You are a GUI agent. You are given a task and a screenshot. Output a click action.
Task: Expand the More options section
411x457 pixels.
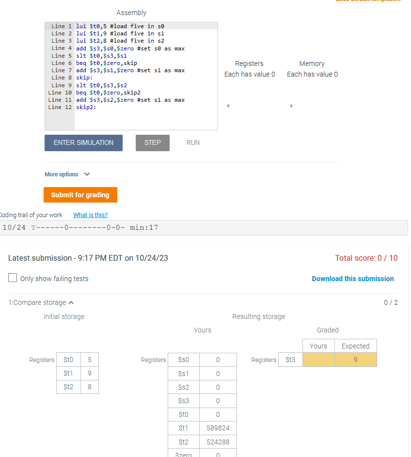coord(67,174)
